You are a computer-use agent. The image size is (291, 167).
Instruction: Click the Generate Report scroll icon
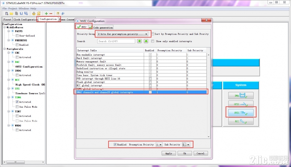pos(39,13)
